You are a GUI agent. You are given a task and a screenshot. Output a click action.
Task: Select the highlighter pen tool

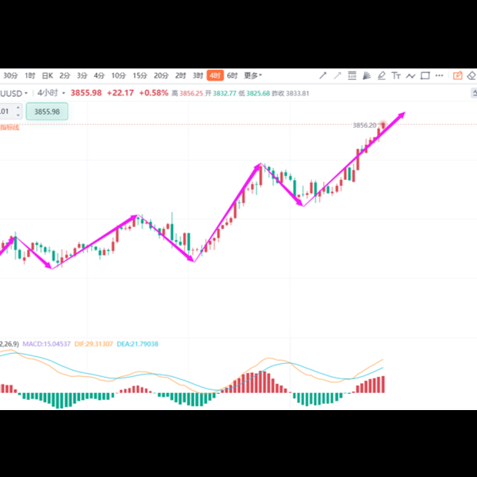(x=382, y=75)
